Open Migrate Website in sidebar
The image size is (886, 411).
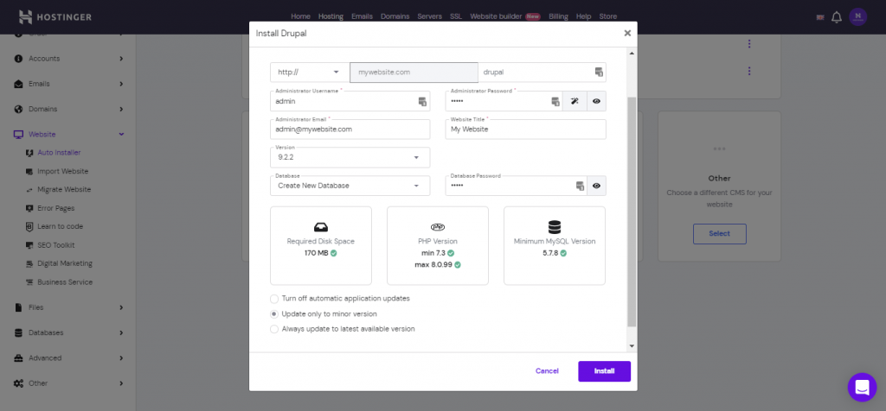click(64, 190)
